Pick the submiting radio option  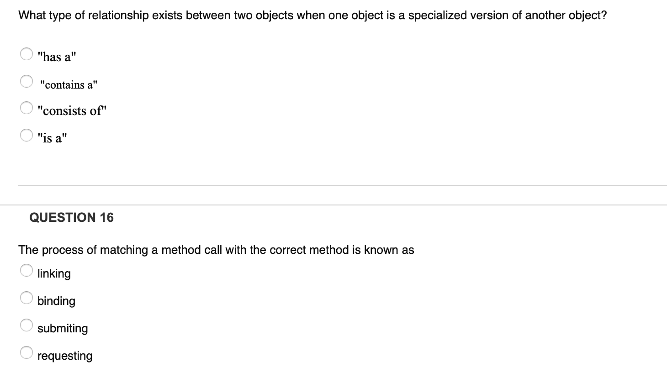point(26,325)
